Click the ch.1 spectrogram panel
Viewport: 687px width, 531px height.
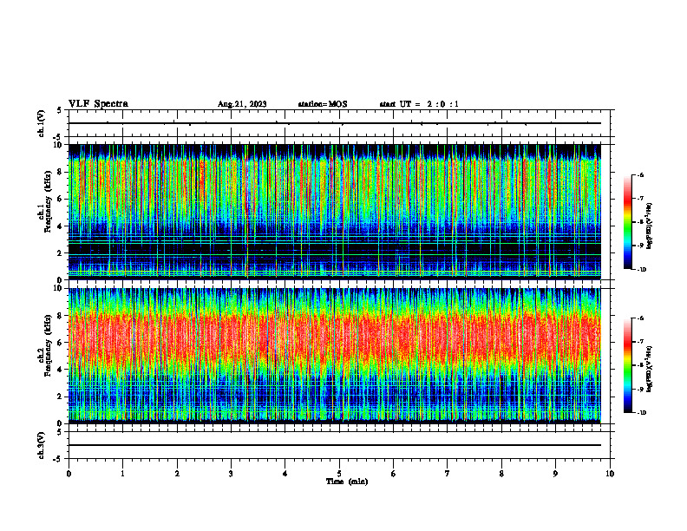pos(334,212)
